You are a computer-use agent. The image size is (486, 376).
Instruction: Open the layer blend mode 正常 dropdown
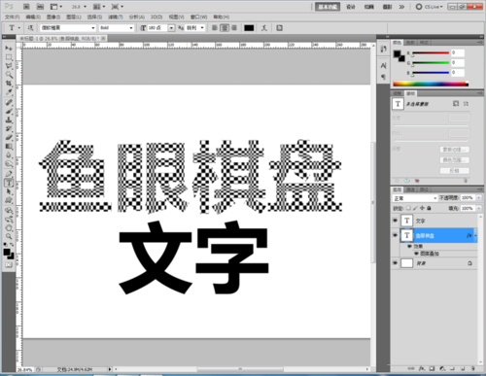(x=415, y=198)
